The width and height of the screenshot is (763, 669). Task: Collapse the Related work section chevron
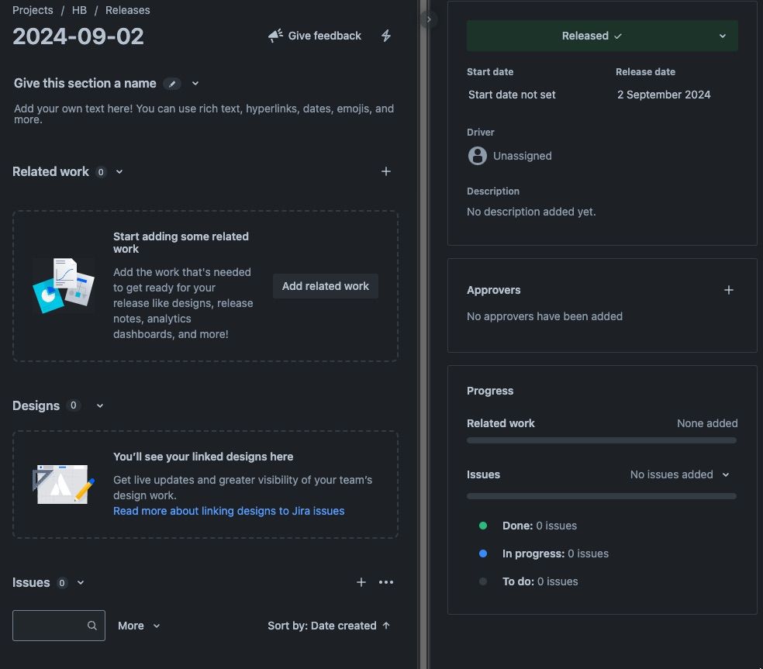pyautogui.click(x=119, y=172)
